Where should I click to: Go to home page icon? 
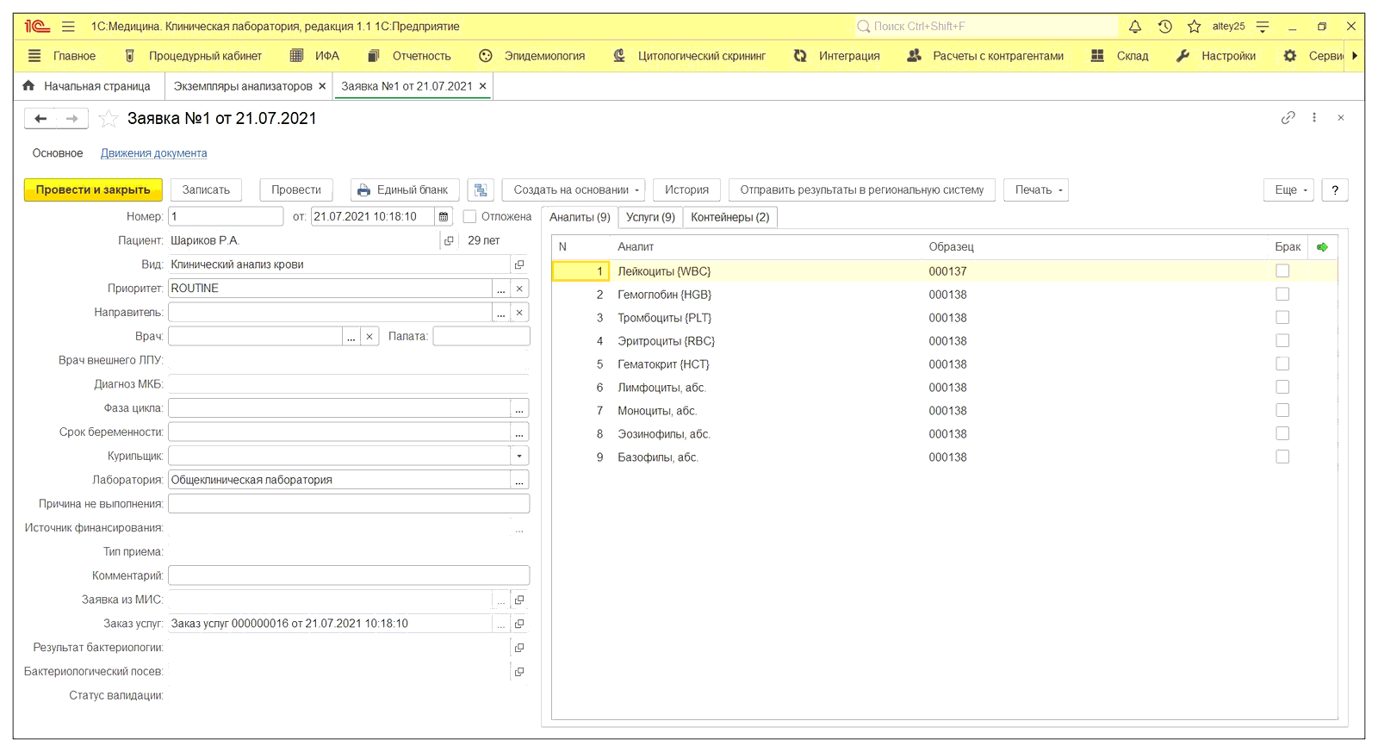pyautogui.click(x=28, y=86)
